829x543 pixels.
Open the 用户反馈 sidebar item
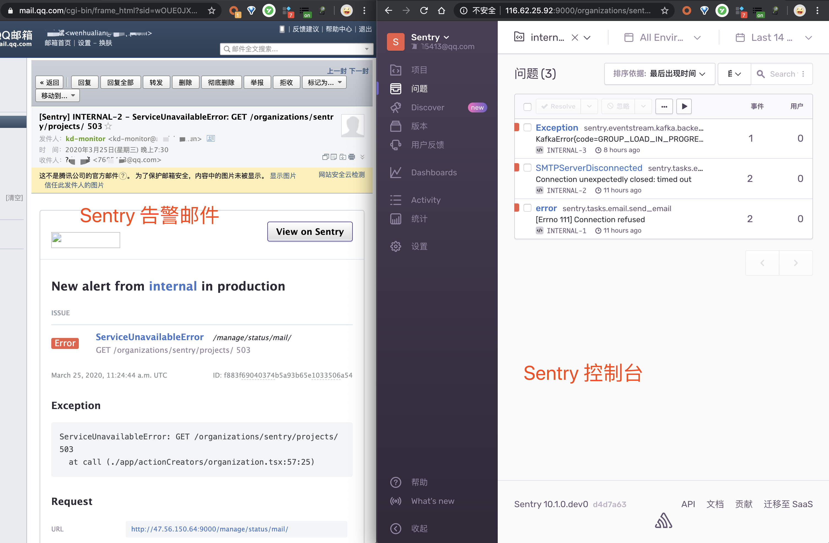(427, 145)
